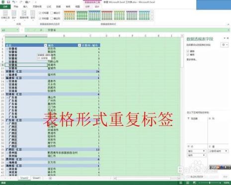The width and height of the screenshot is (231, 185).
Task: Open the 省份 column header filter dropdown
Action: pyautogui.click(x=46, y=45)
